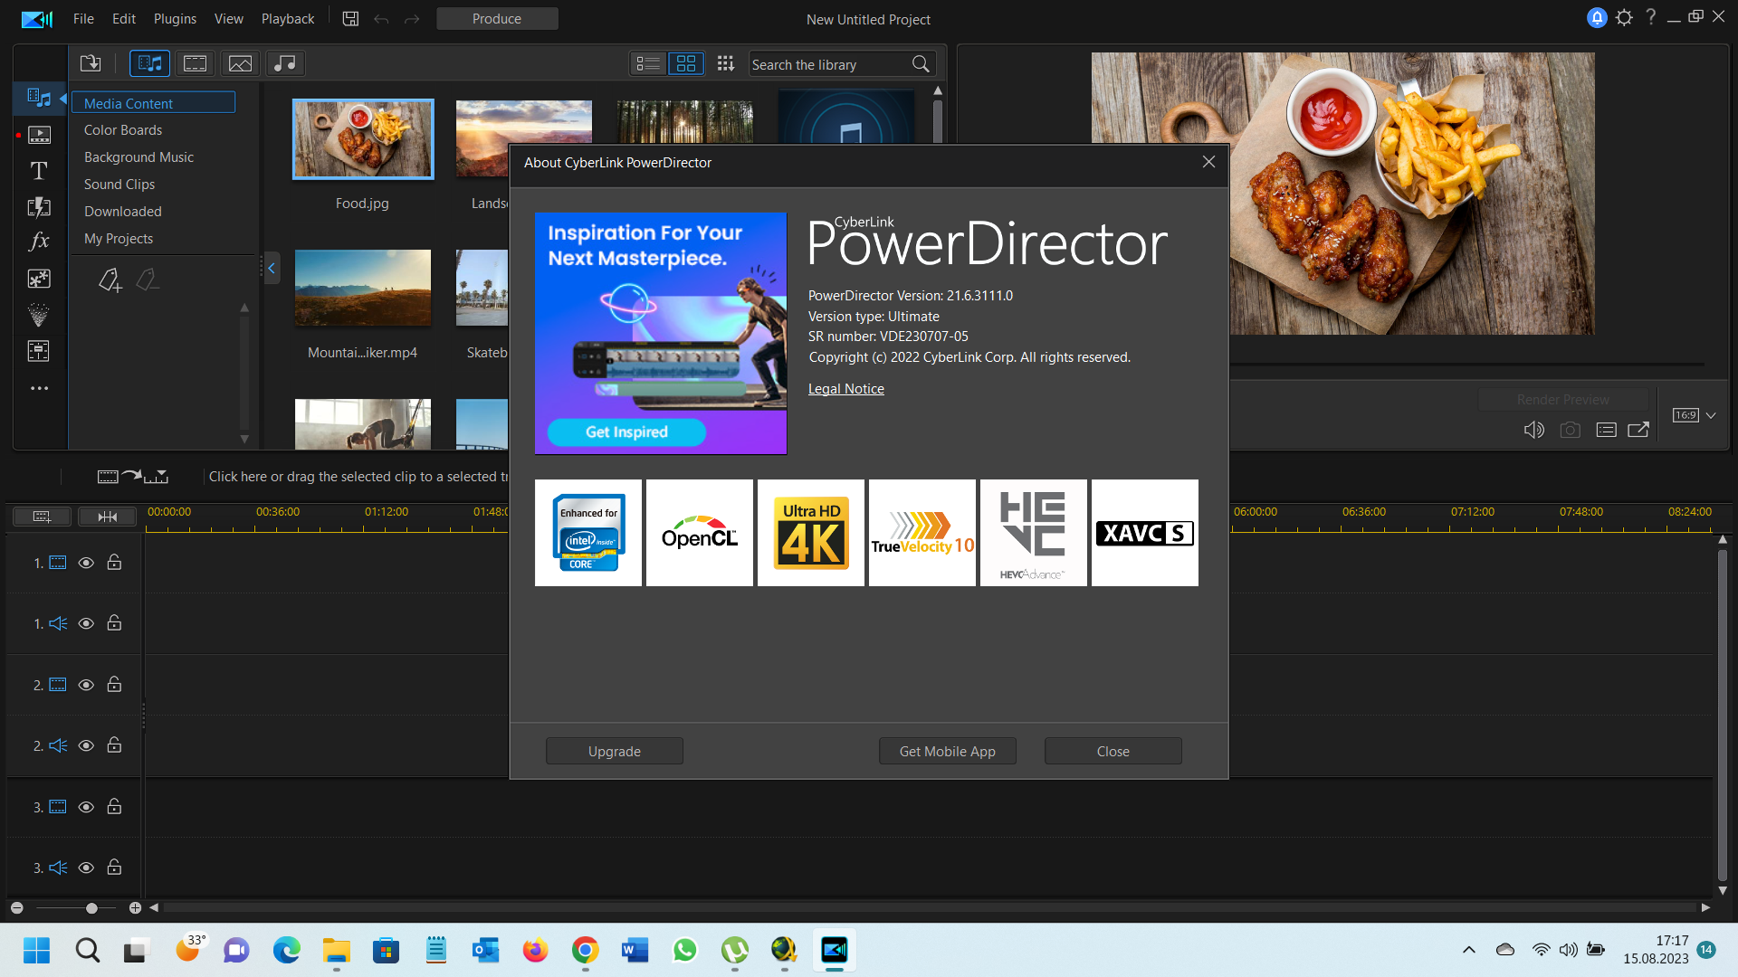Open the Effects (fx) Room icon
This screenshot has height=977, width=1738.
[x=39, y=242]
